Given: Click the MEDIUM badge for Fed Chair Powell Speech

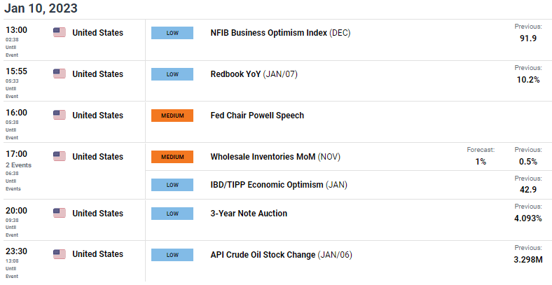Looking at the screenshot, I should point(172,116).
